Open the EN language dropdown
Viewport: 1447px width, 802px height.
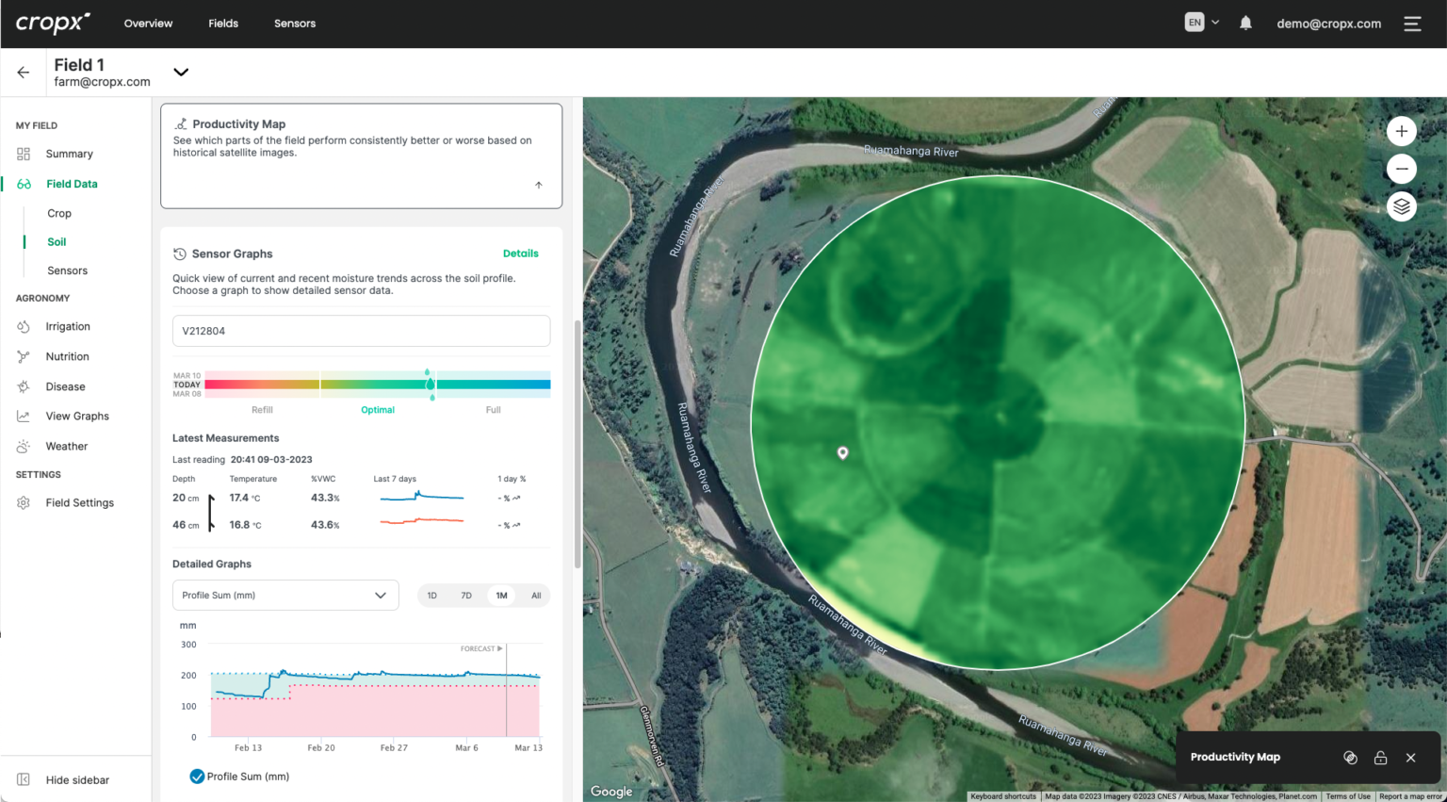(1201, 21)
